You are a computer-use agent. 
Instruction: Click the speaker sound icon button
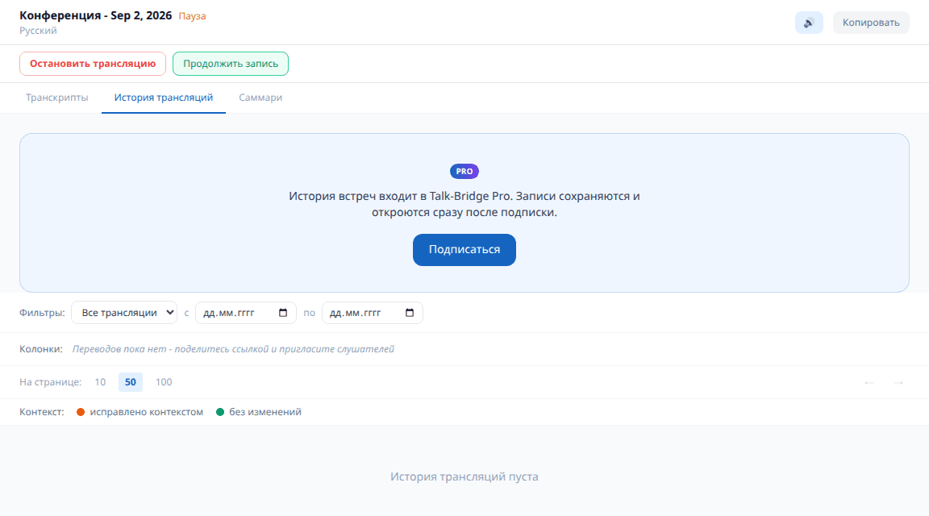pos(809,23)
